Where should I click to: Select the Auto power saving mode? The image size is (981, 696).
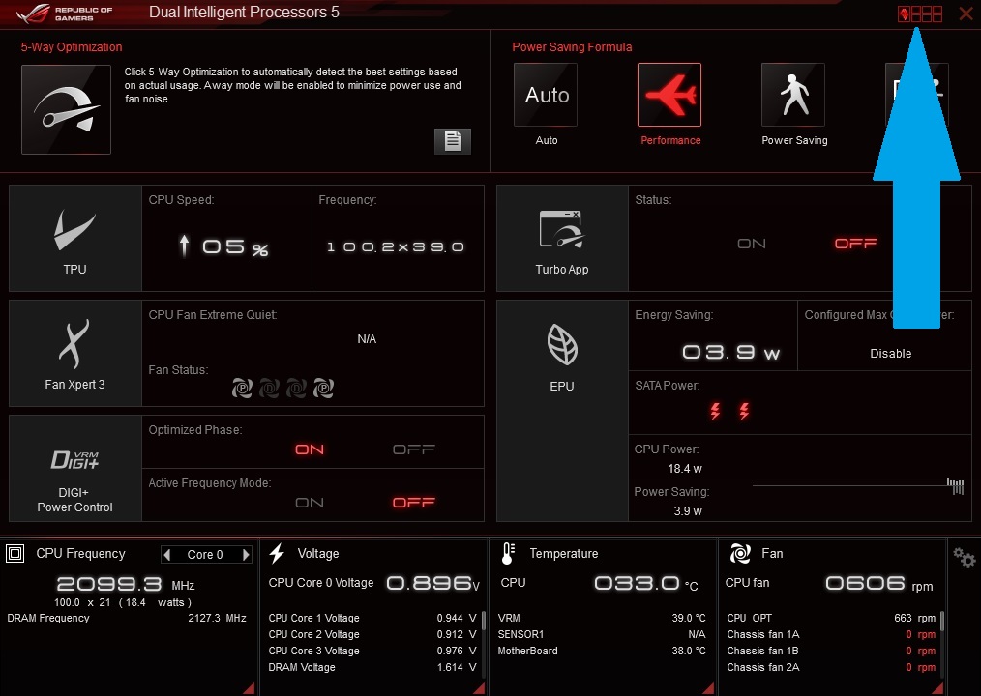546,95
